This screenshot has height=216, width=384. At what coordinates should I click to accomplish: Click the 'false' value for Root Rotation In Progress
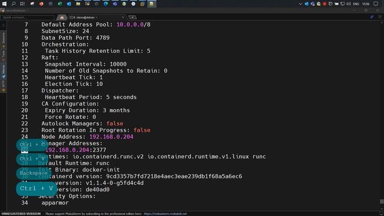click(x=142, y=130)
